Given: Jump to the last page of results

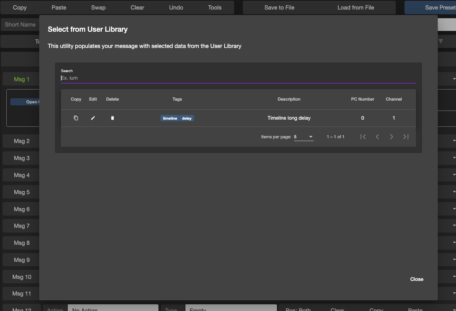Looking at the screenshot, I should tap(406, 137).
